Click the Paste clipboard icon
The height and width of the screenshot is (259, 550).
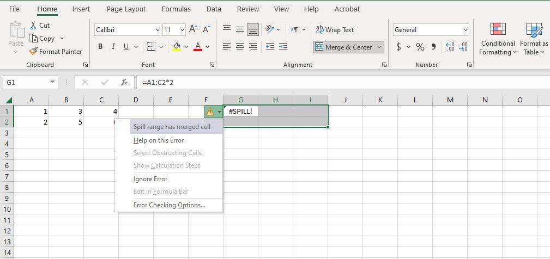tap(16, 30)
